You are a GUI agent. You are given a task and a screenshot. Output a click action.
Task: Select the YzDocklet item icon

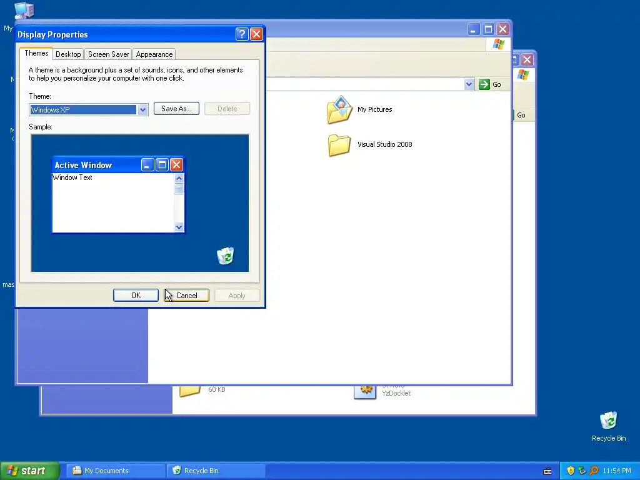click(x=365, y=391)
